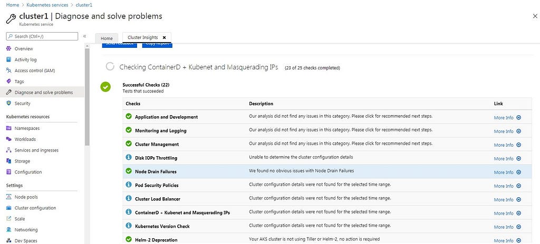540x244 pixels.
Task: Select ContainerD + Kubenet and Masquerading IPs check name
Action: 182,213
